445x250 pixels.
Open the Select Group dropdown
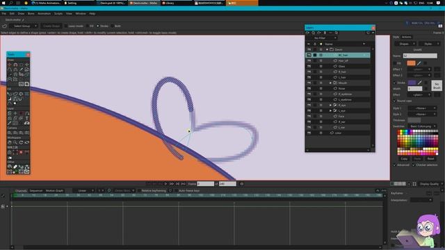tap(23, 26)
